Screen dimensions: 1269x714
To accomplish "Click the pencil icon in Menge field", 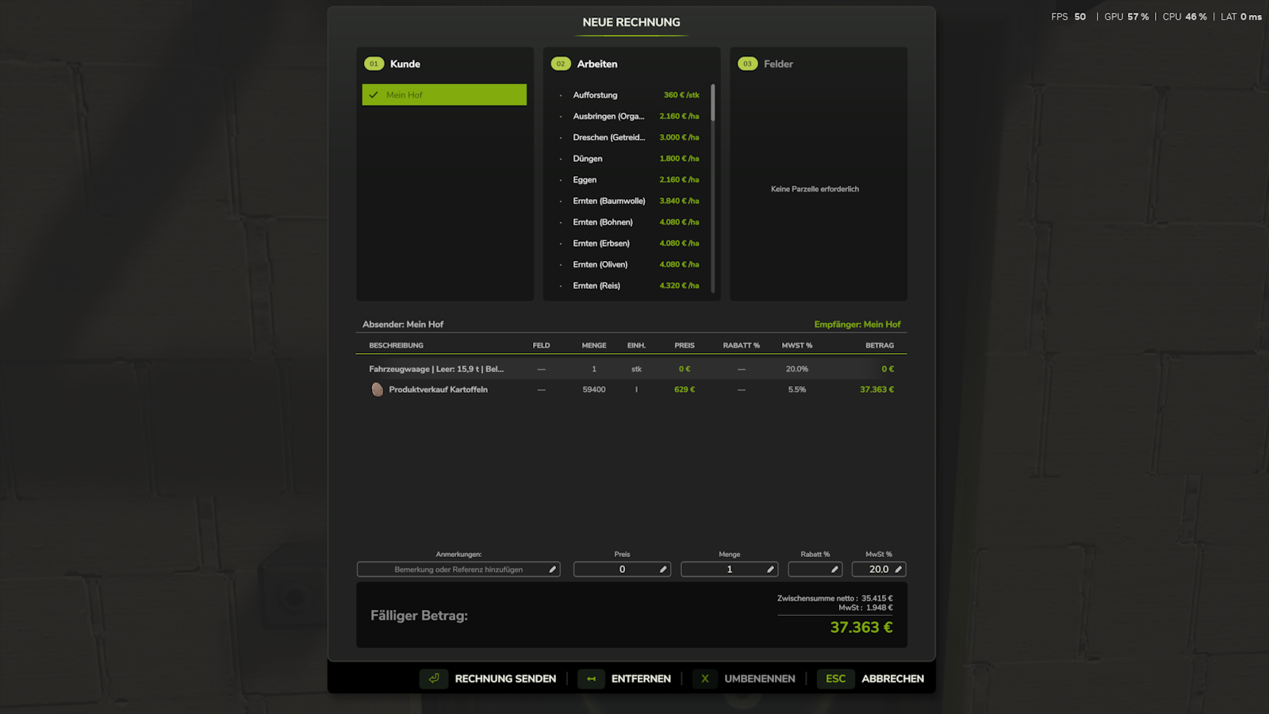I will [x=770, y=570].
